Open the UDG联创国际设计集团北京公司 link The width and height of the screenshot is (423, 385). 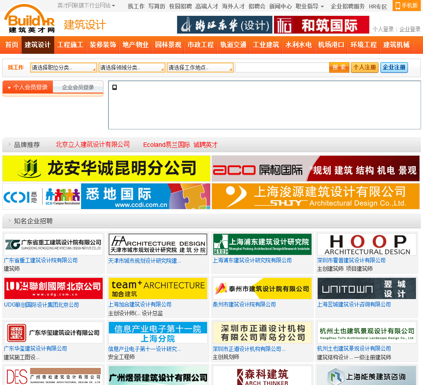click(41, 305)
